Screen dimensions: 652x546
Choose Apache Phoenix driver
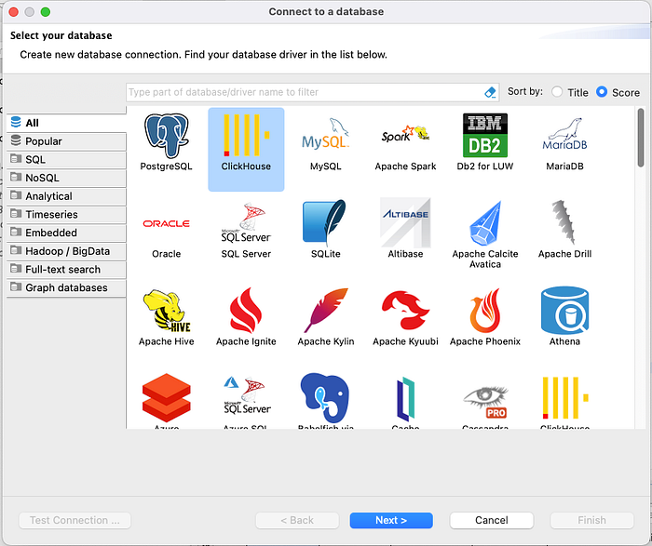click(x=485, y=317)
